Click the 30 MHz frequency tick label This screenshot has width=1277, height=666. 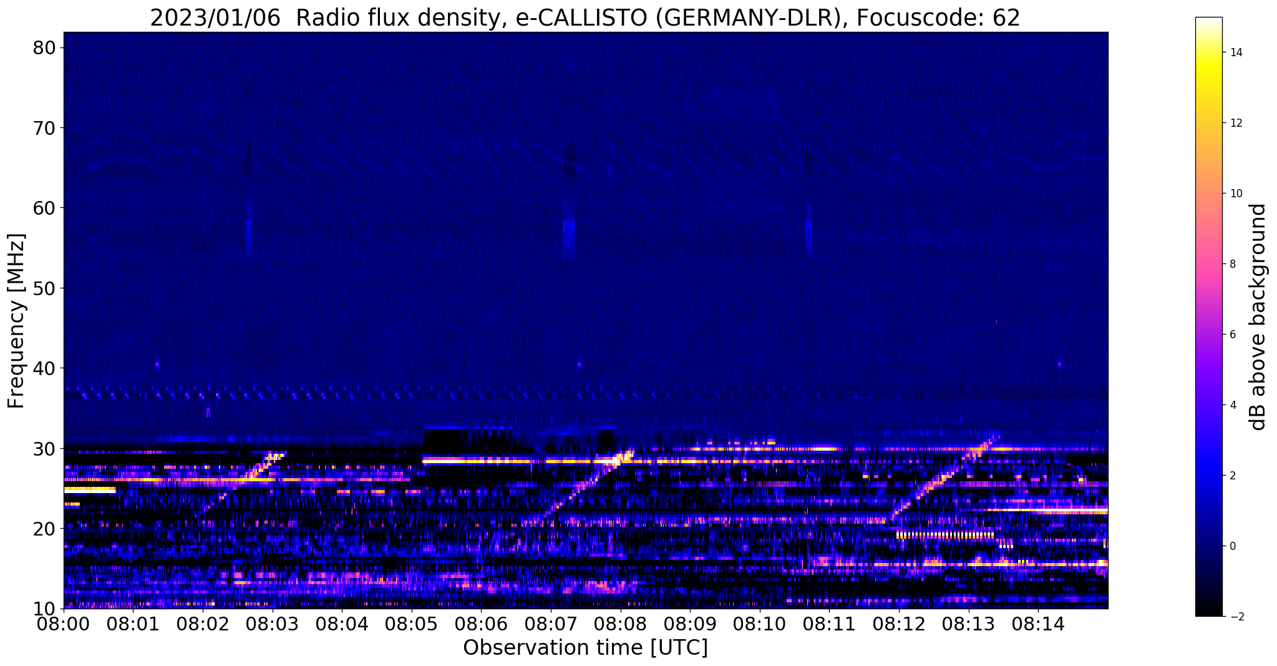pos(44,448)
